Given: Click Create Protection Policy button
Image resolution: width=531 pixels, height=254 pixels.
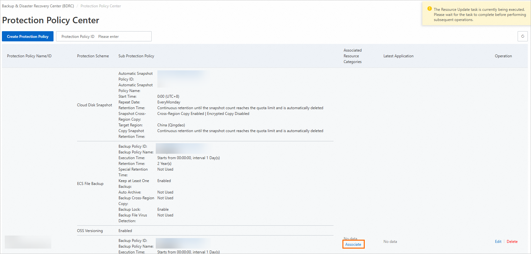Looking at the screenshot, I should tap(28, 36).
